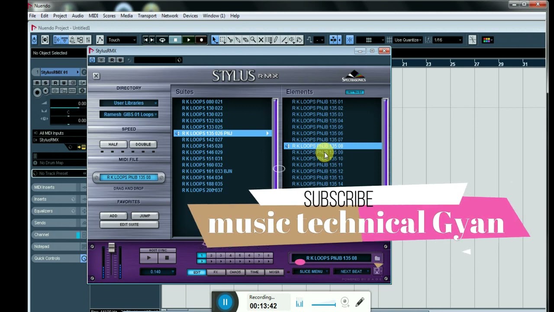Click the red Record button in toolbar
This screenshot has height=312, width=554.
click(x=201, y=40)
